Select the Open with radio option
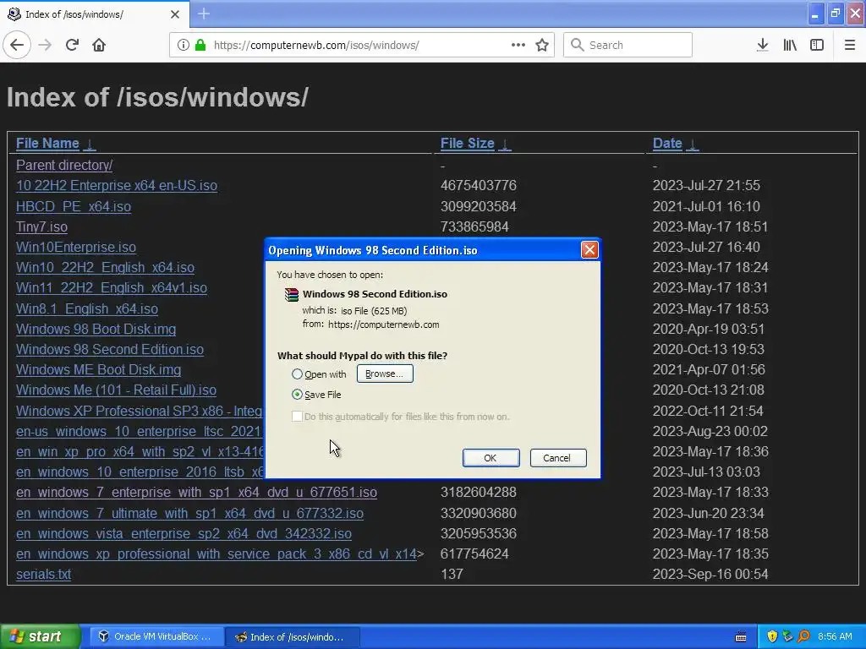Image resolution: width=866 pixels, height=649 pixels. coord(297,374)
